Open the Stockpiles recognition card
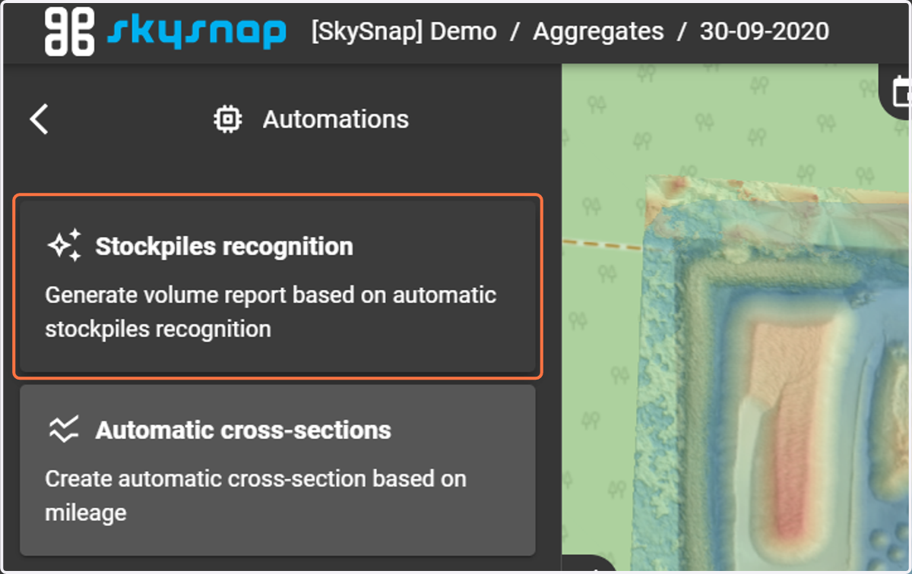This screenshot has height=574, width=912. [277, 286]
